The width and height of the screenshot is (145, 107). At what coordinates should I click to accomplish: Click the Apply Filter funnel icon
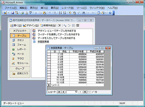[x=78, y=13]
